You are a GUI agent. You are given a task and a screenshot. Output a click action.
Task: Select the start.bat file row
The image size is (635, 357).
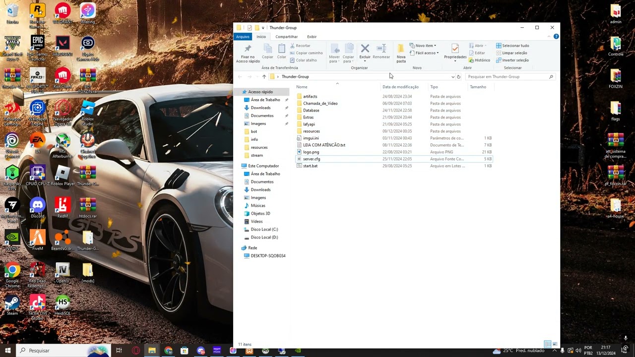pyautogui.click(x=394, y=166)
